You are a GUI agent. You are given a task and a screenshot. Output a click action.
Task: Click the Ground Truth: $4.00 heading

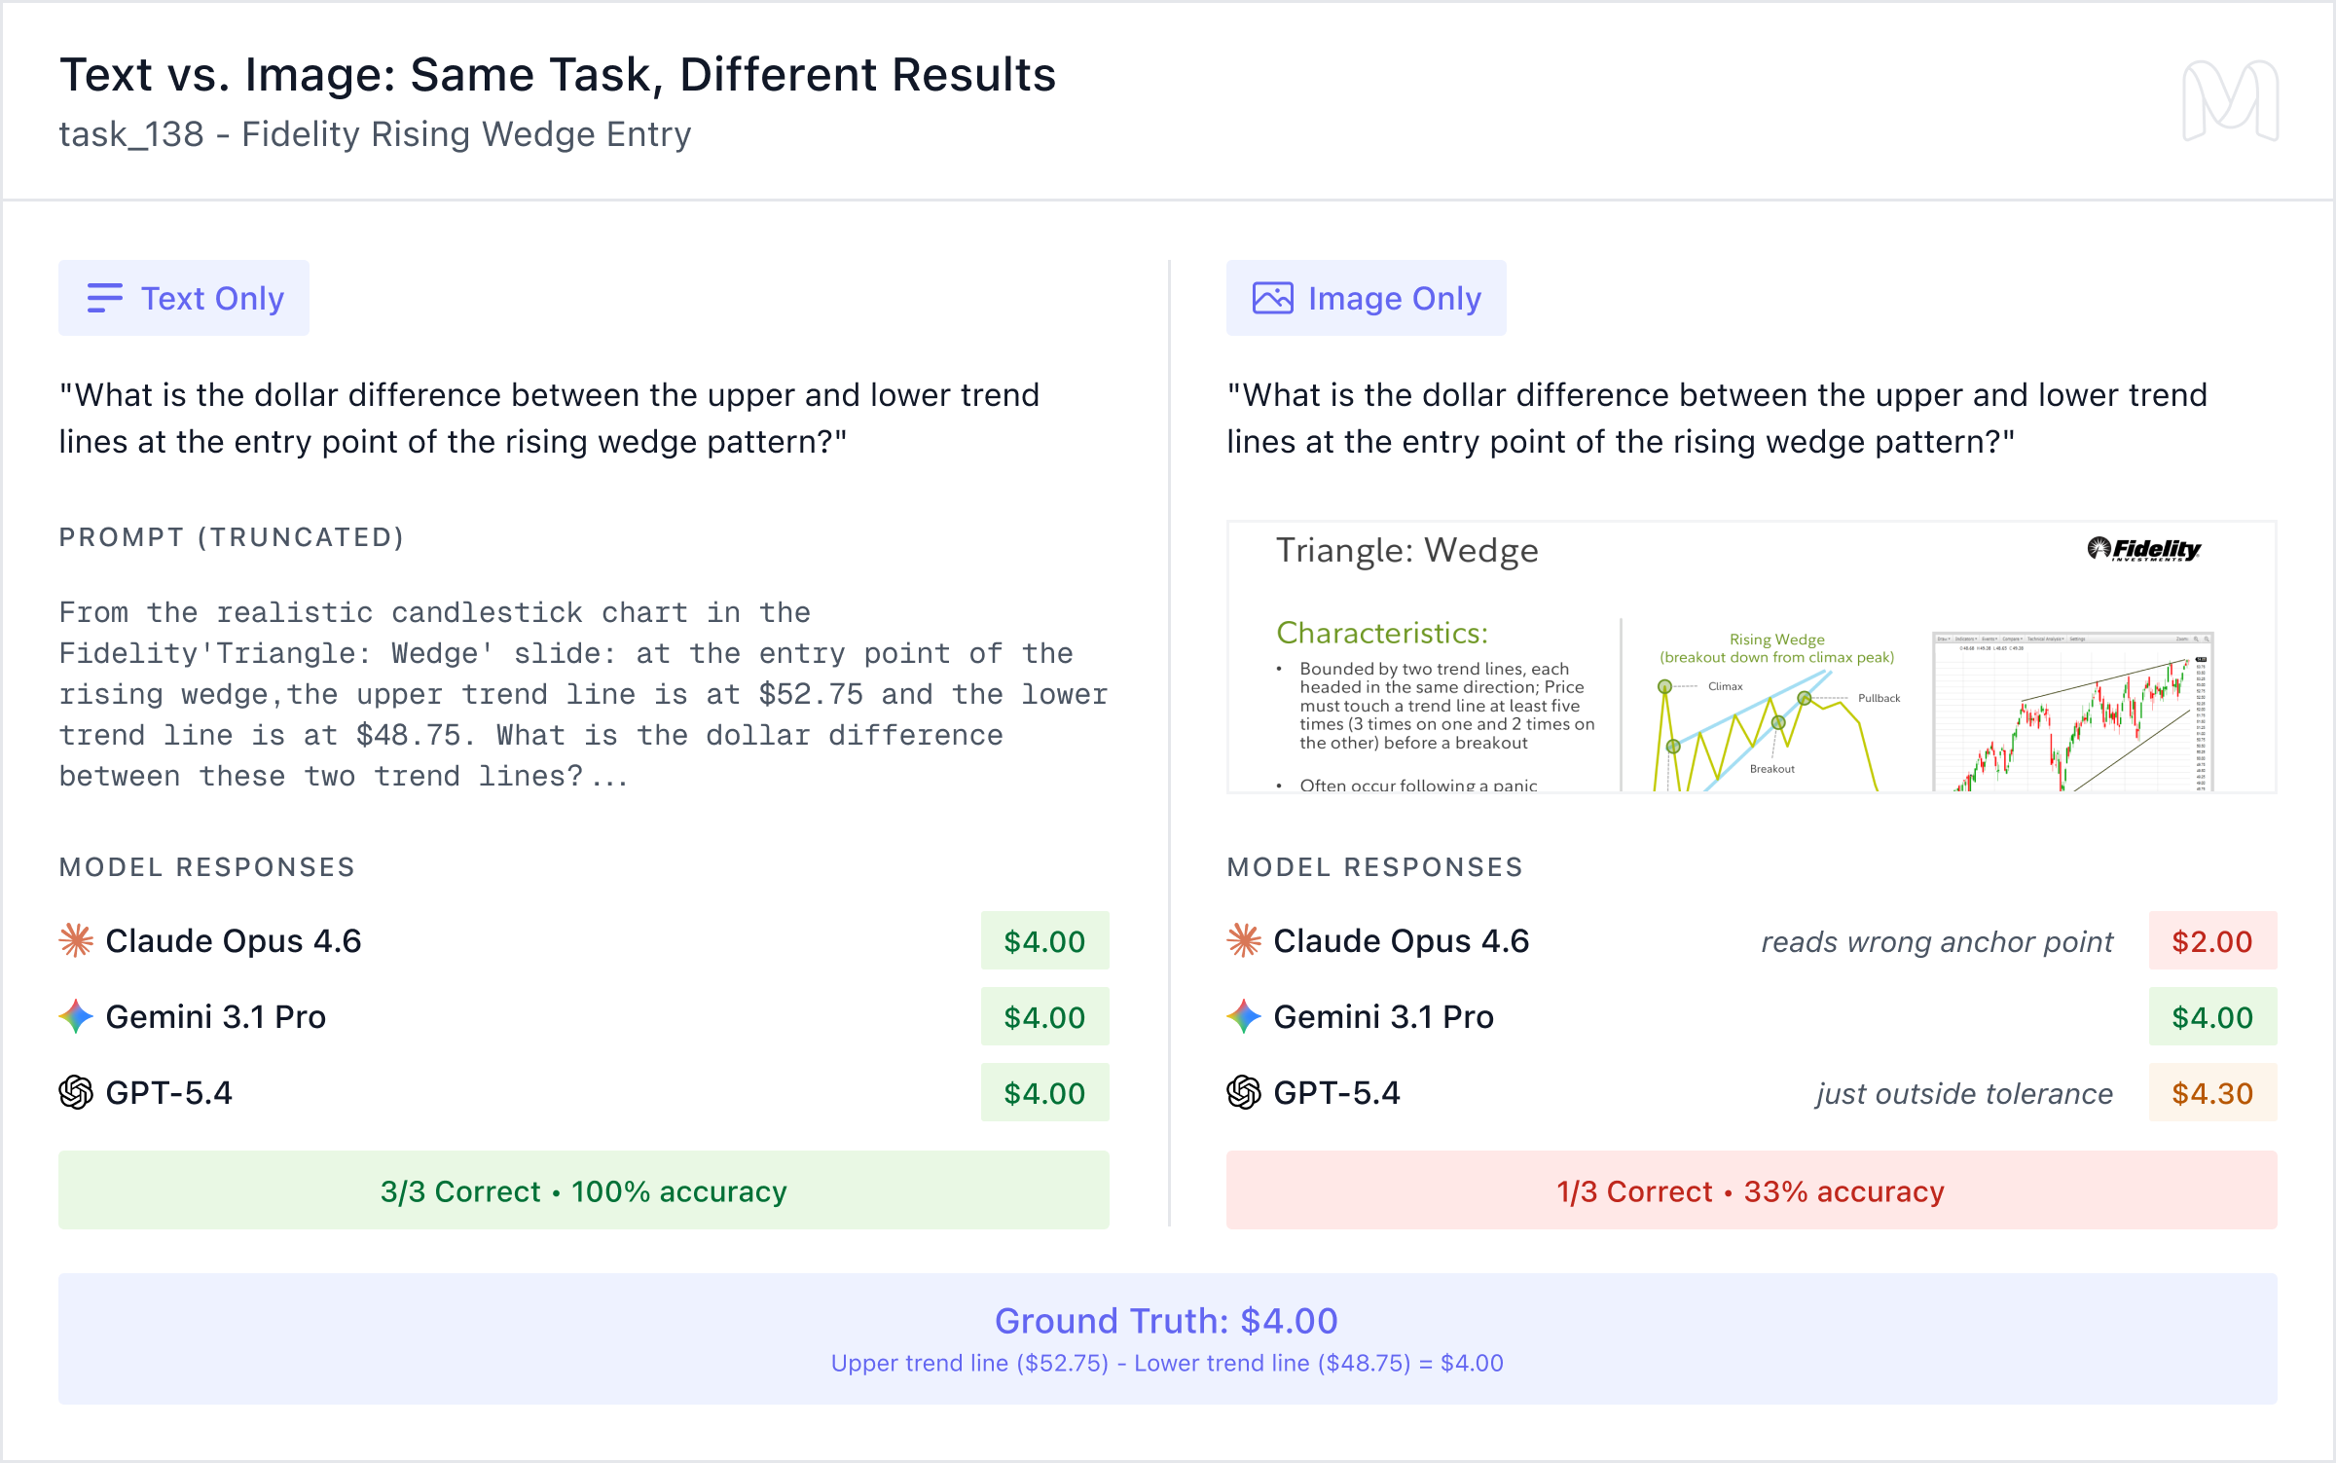[1166, 1320]
